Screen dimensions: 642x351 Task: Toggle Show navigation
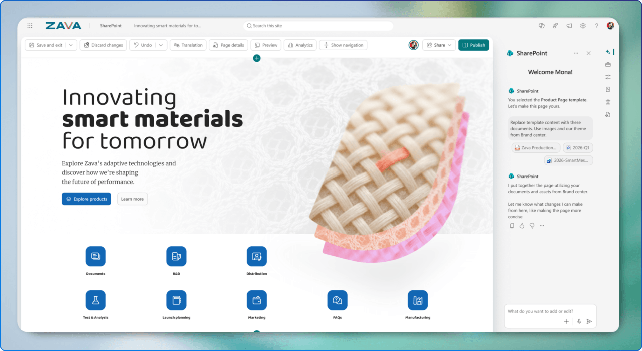click(343, 45)
